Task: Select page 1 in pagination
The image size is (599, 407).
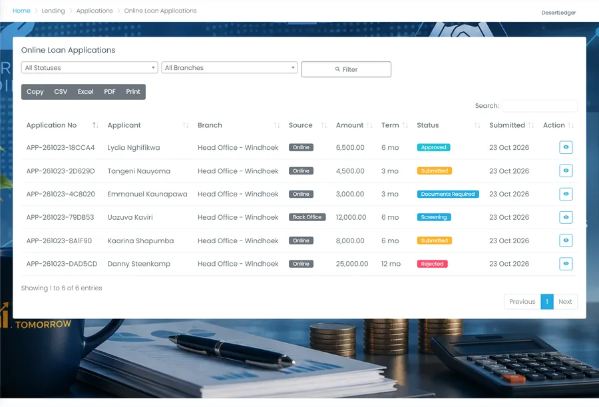Action: [x=547, y=302]
